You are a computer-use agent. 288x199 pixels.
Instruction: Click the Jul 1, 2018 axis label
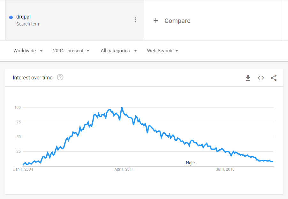click(225, 169)
